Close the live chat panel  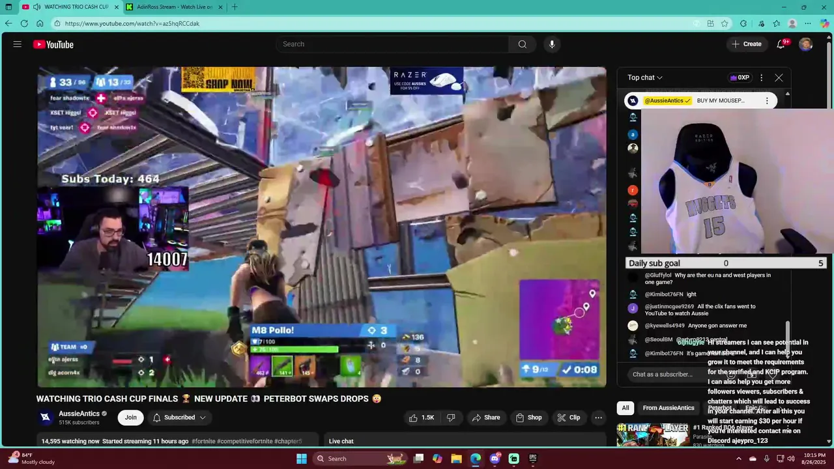point(779,78)
